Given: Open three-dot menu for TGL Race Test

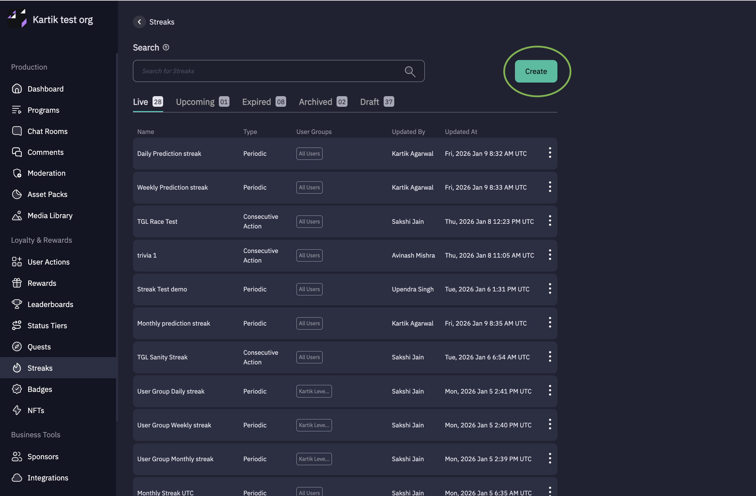Looking at the screenshot, I should pos(550,221).
